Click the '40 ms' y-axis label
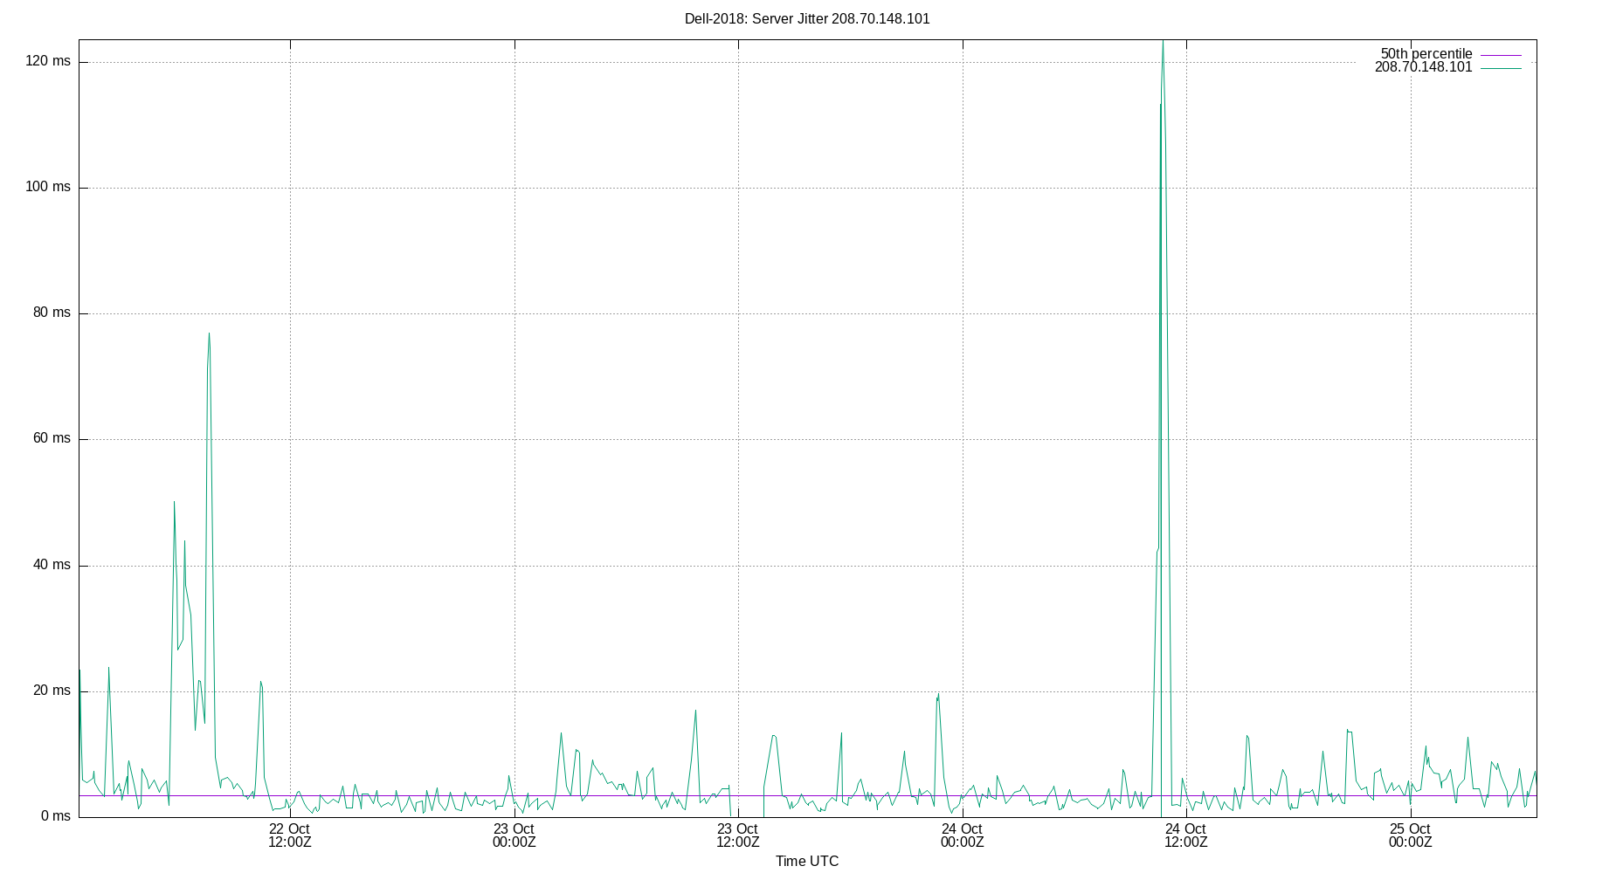 (52, 565)
